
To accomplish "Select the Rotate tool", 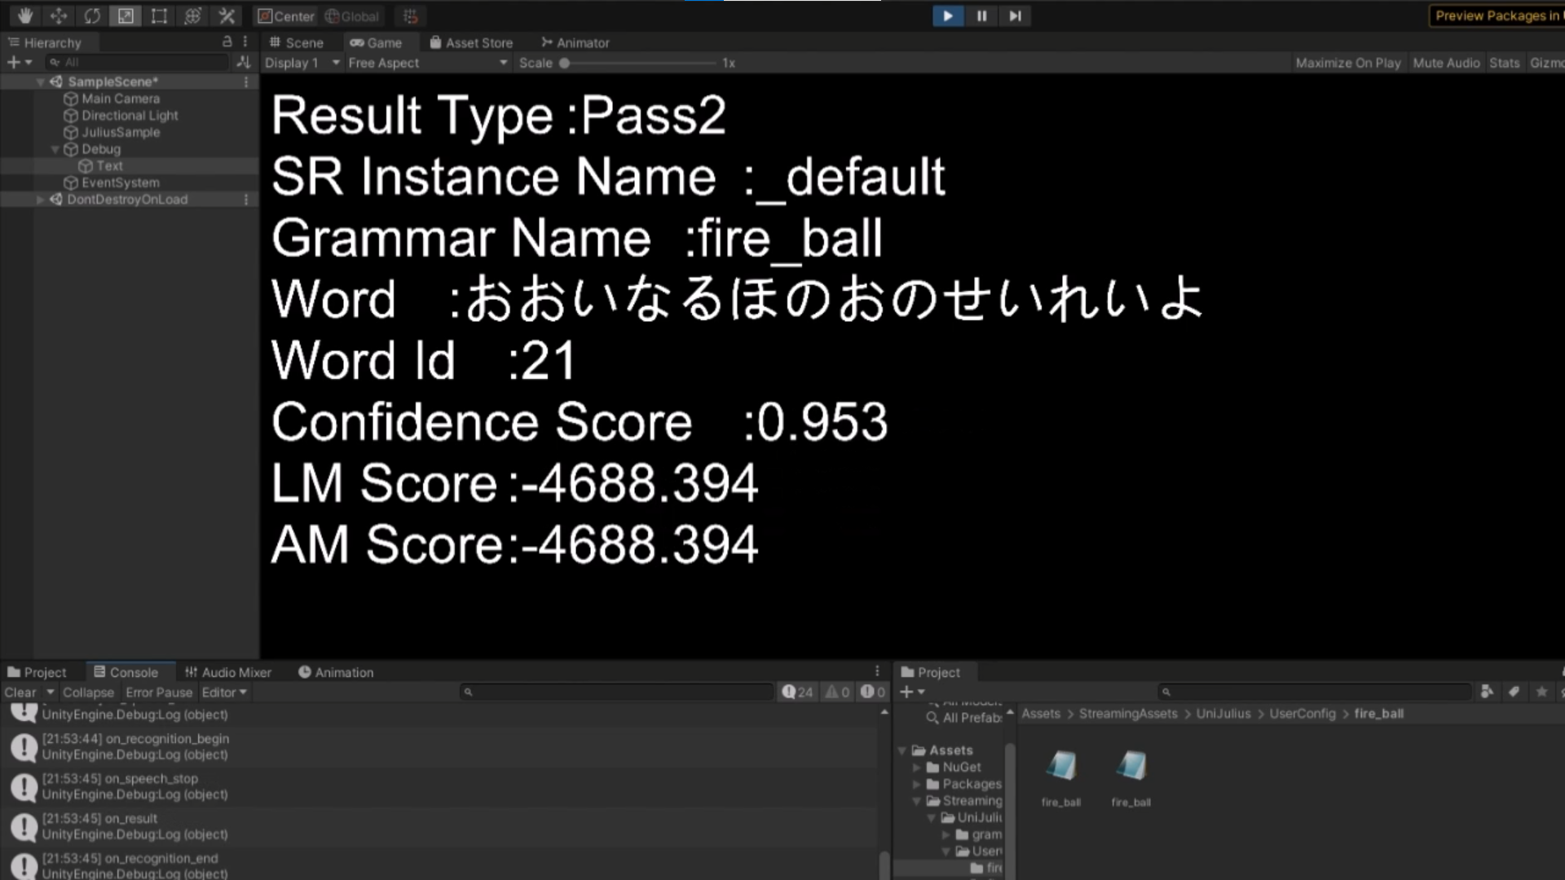I will tap(92, 15).
